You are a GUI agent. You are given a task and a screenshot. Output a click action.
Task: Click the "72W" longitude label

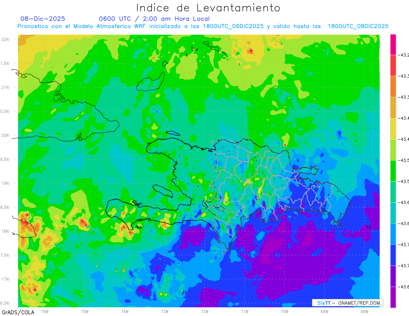pos(204,311)
